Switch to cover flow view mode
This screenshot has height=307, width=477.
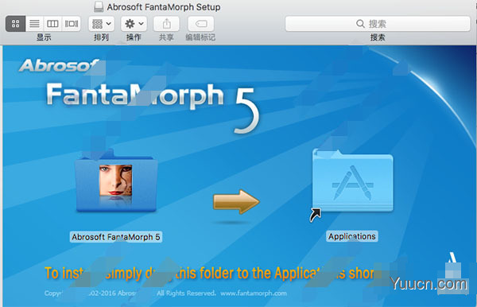pos(72,24)
